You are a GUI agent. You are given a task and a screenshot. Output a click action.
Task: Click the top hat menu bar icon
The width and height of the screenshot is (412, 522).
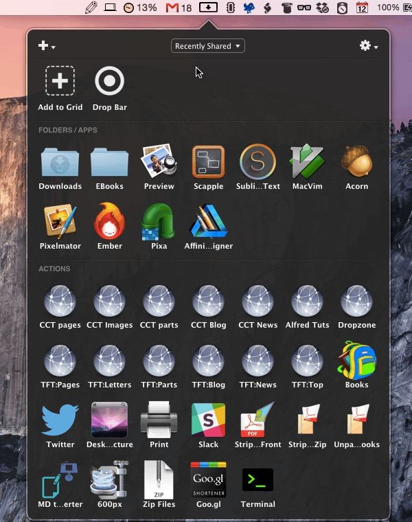pos(286,8)
